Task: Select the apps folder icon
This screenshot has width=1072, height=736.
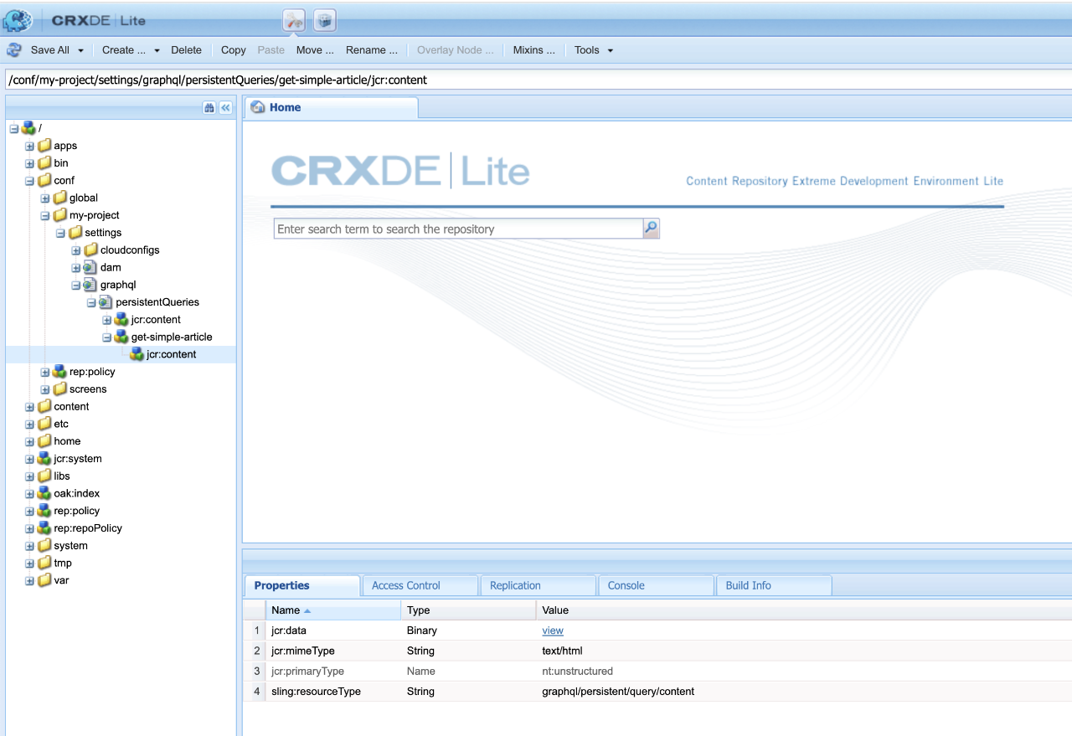Action: click(x=44, y=146)
